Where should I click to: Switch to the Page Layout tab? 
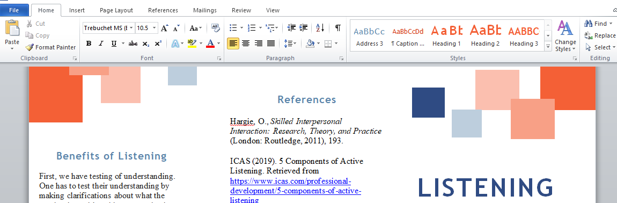coord(116,10)
